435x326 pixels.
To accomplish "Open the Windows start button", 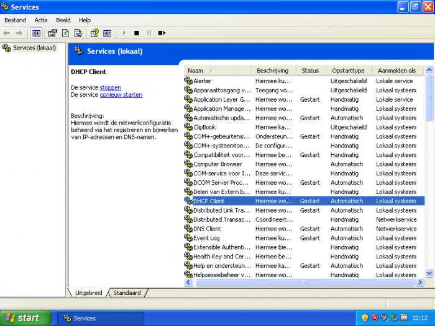I will pyautogui.click(x=25, y=318).
